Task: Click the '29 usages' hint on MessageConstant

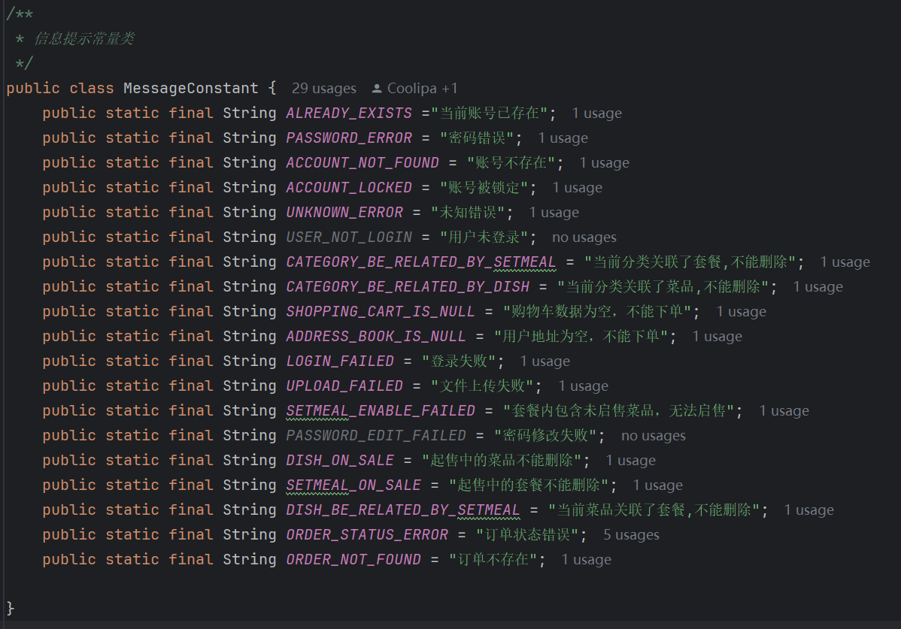Action: [x=324, y=89]
